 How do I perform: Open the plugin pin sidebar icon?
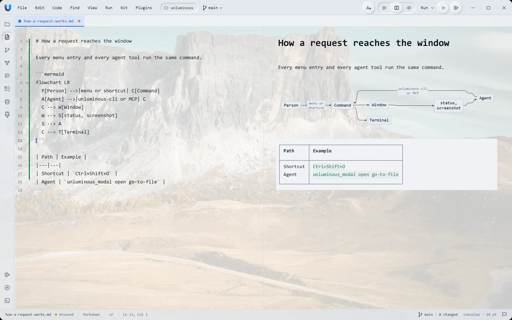[x=7, y=115]
